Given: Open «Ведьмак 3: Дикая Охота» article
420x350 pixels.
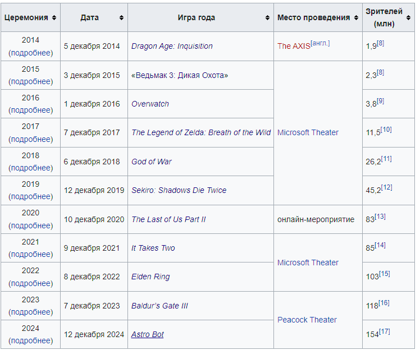Looking at the screenshot, I should point(180,76).
